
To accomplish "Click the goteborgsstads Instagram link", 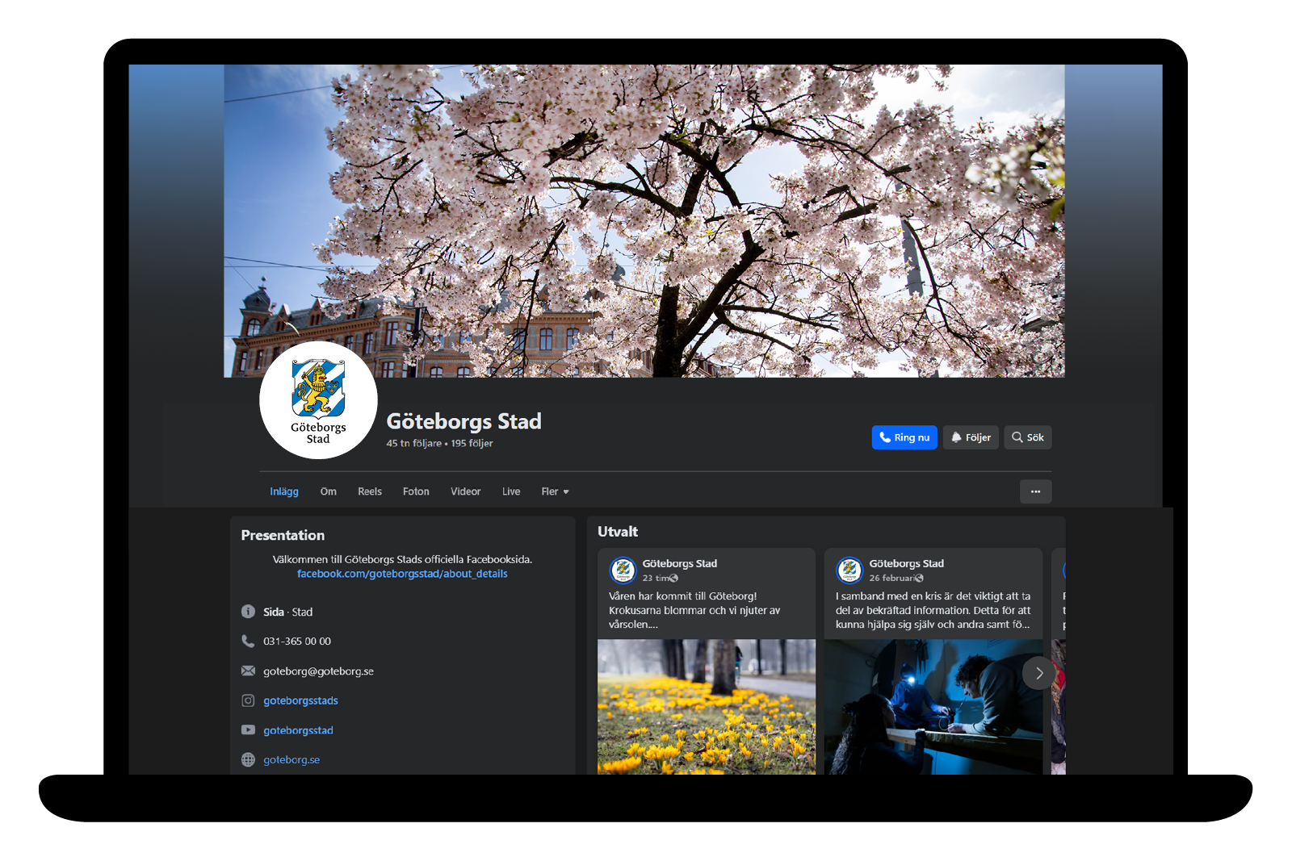I will click(300, 700).
